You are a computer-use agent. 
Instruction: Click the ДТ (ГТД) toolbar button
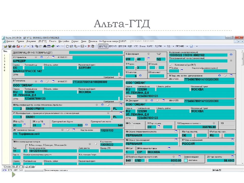click(103, 46)
